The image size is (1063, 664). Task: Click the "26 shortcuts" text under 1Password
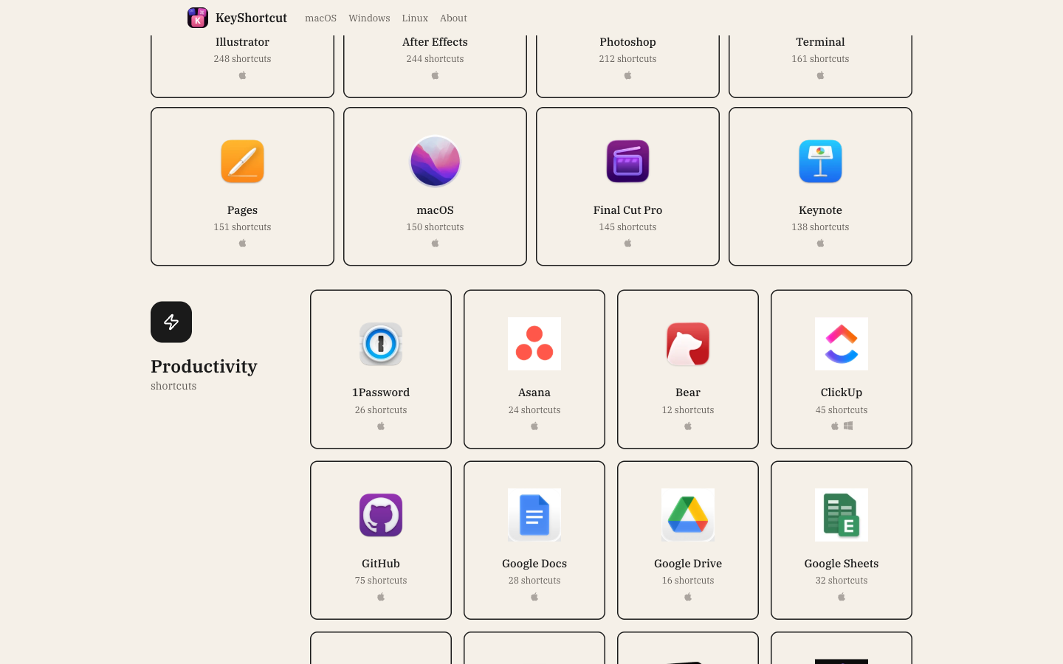click(381, 410)
